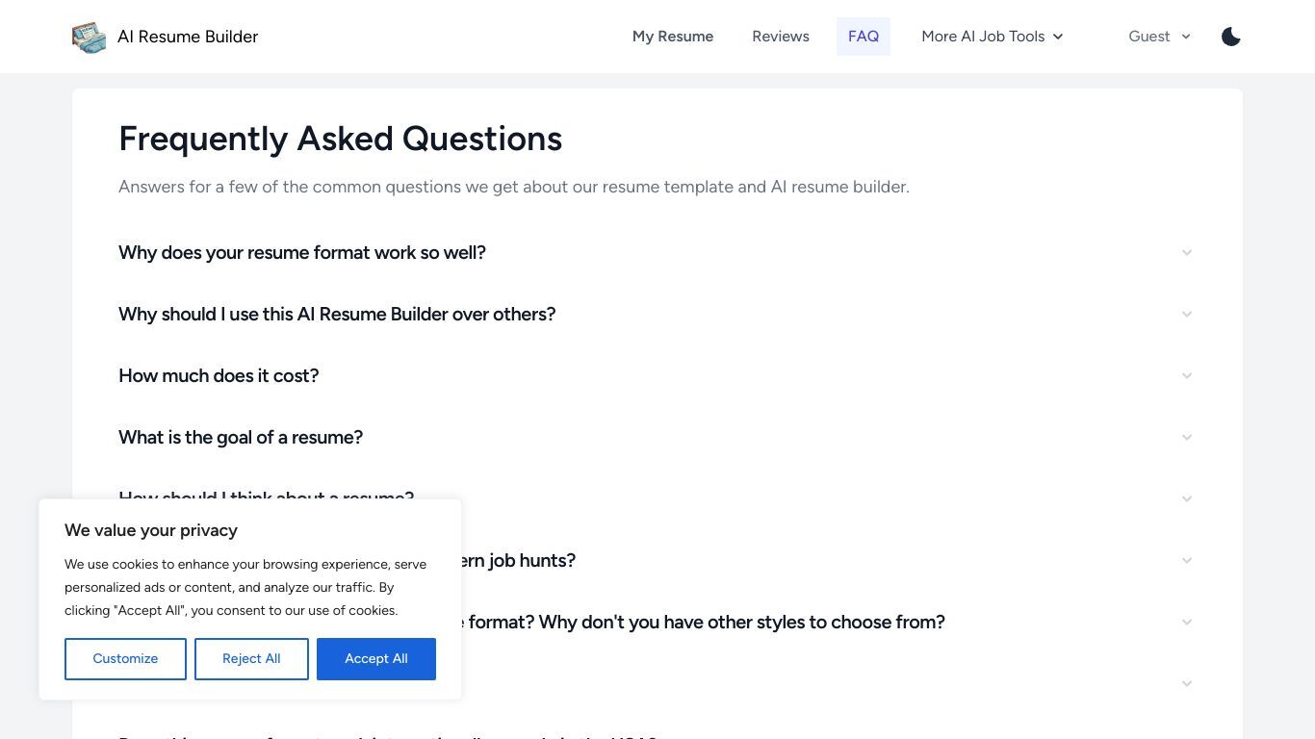Open the Guest account dropdown
Screen dimensions: 1315x739
click(1160, 37)
